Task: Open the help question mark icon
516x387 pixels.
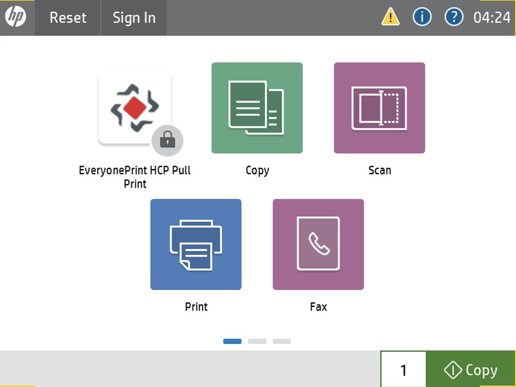Action: (x=454, y=17)
